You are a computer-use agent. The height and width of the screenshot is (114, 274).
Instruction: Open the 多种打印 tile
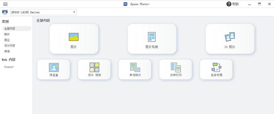pyautogui.click(x=176, y=69)
